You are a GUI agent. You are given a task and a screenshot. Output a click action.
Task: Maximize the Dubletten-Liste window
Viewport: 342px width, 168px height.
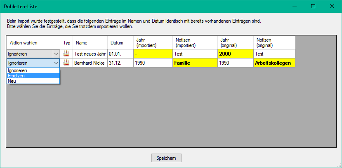pos(313,6)
